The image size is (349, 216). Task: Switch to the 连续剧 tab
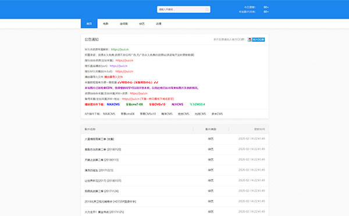point(124,24)
